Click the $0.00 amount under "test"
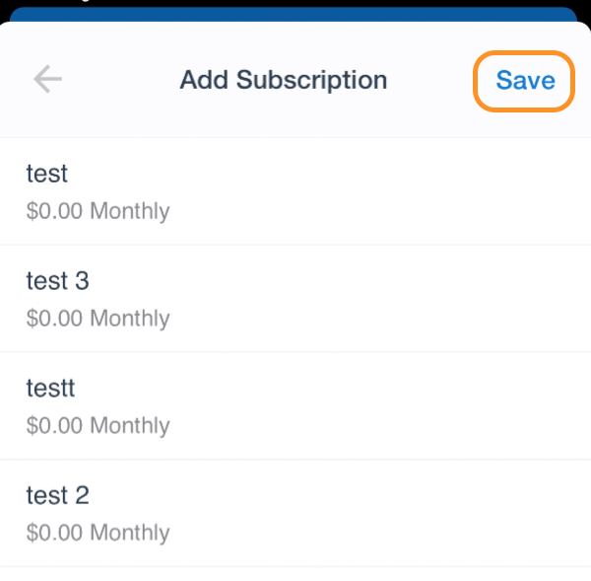The width and height of the screenshot is (591, 581). (54, 211)
